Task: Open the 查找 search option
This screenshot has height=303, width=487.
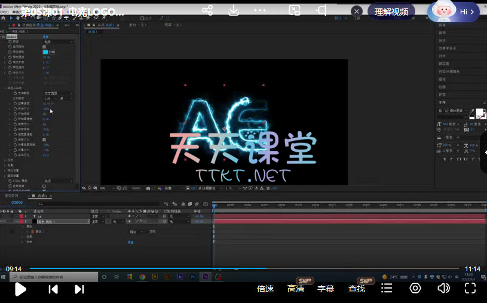Action: pos(357,289)
